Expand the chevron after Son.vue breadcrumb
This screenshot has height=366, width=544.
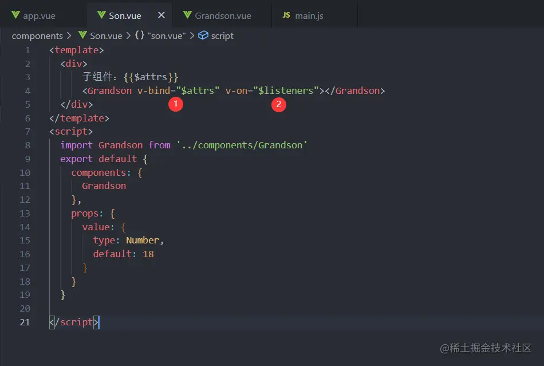(128, 36)
